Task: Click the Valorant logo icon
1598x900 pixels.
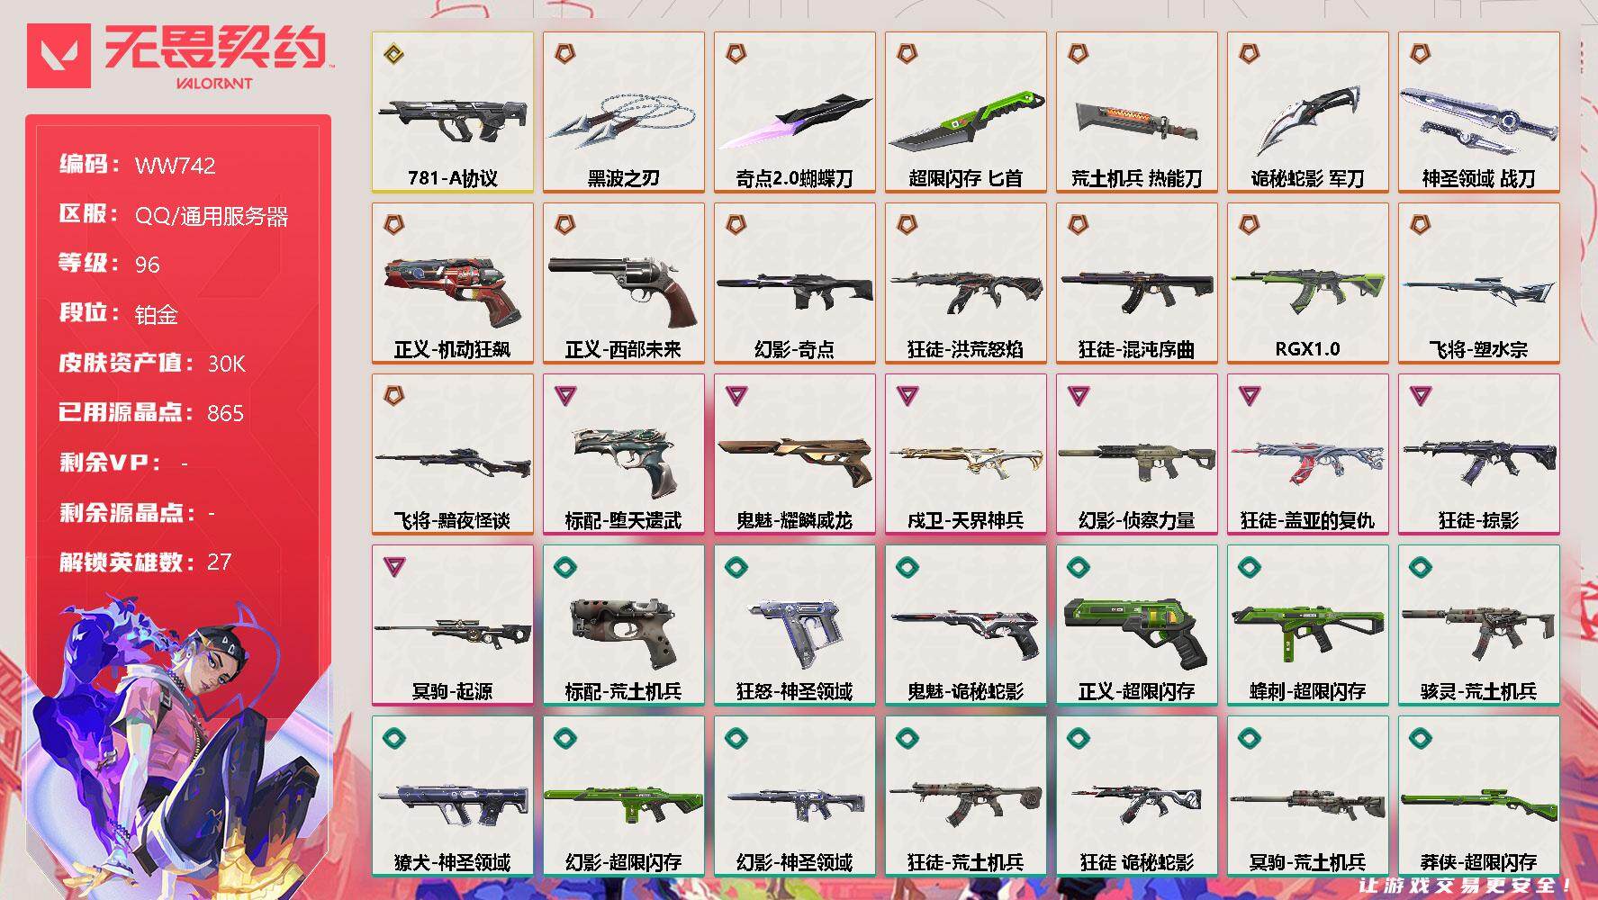Action: pos(59,56)
